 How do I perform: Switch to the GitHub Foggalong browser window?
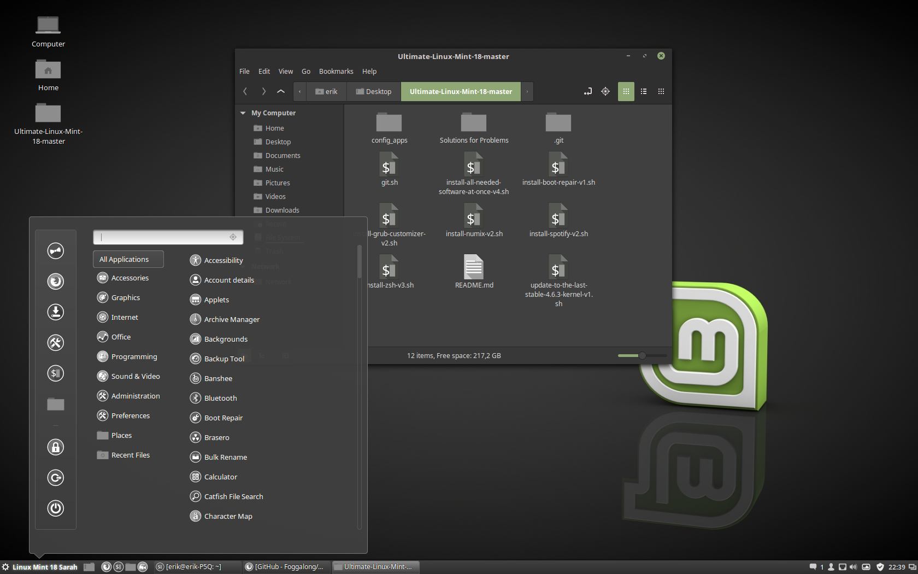tap(286, 567)
